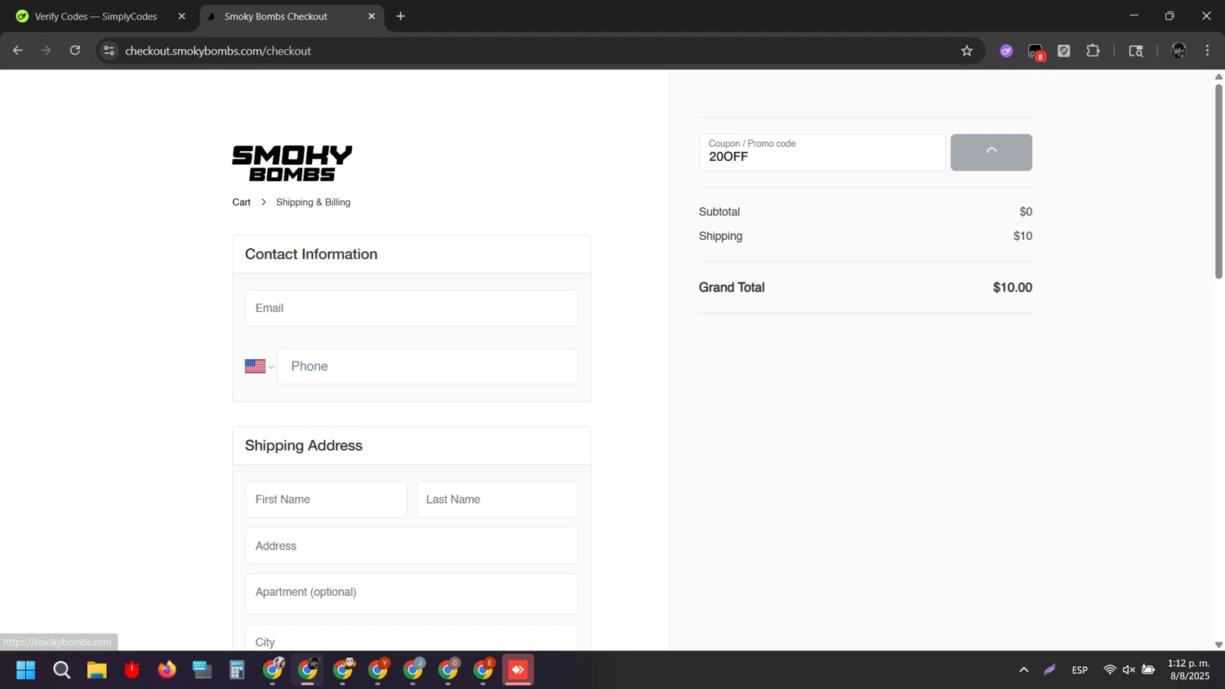Open the red stopwatch app in taskbar
This screenshot has height=689, width=1225.
132,670
